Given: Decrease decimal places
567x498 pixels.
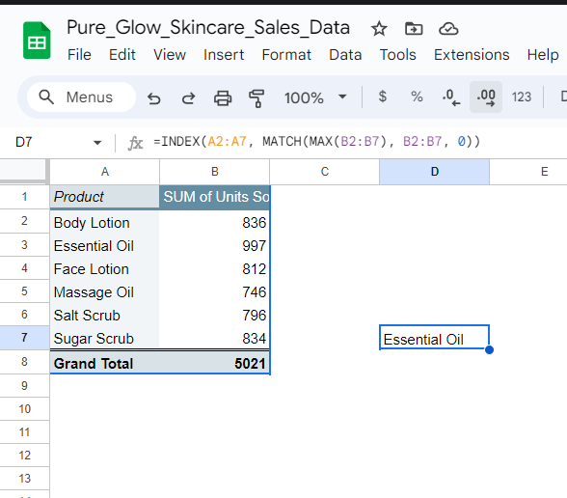Looking at the screenshot, I should point(451,97).
